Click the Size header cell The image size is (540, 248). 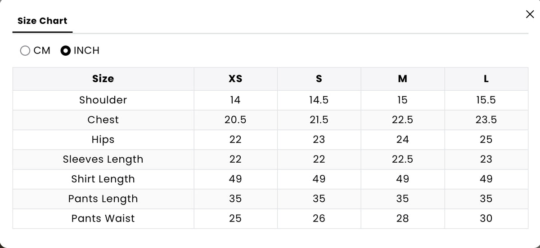tap(103, 79)
